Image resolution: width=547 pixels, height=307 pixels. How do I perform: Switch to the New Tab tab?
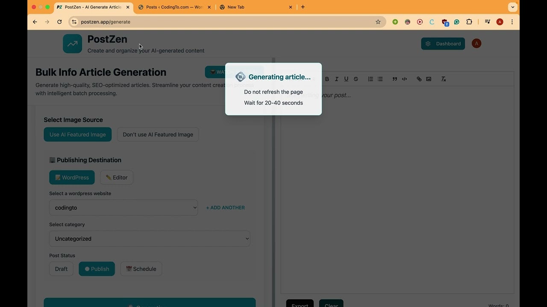[x=256, y=7]
